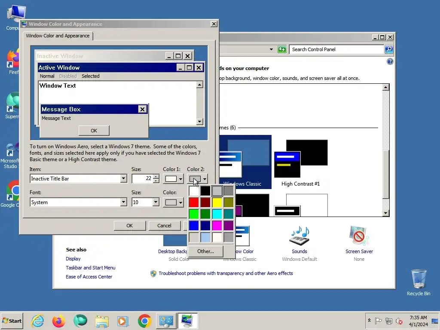440x330 pixels.
Task: Click the Control Panel help icon
Action: point(390,62)
